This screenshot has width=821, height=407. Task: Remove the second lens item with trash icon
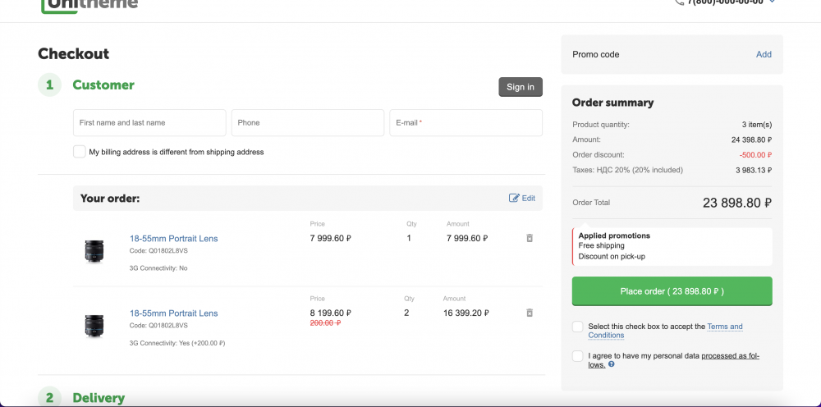(530, 313)
